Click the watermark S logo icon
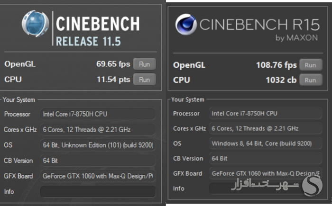The image size is (332, 206). click(312, 186)
